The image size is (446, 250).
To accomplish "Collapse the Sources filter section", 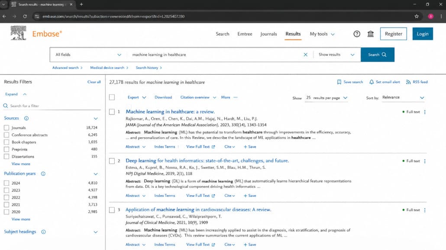I will coord(96,118).
